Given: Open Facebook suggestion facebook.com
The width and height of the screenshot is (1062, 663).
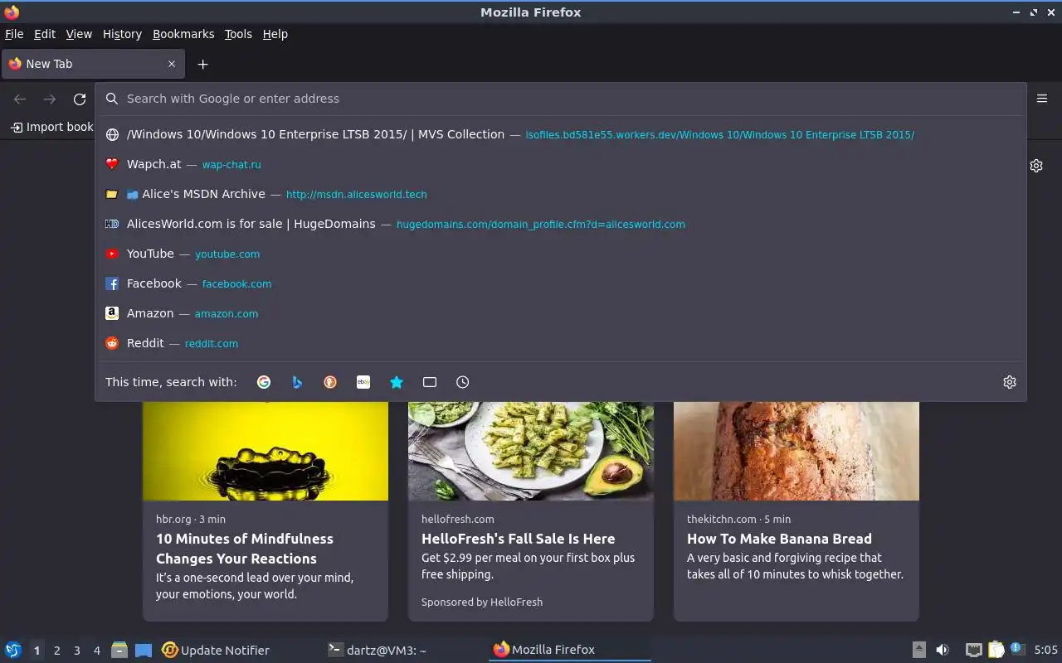Looking at the screenshot, I should [561, 283].
